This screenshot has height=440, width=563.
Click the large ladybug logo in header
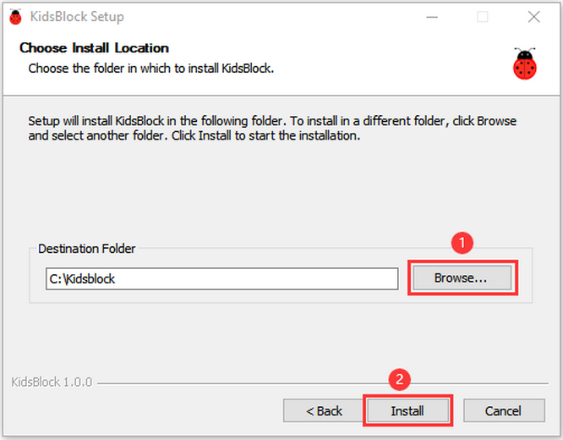click(525, 63)
